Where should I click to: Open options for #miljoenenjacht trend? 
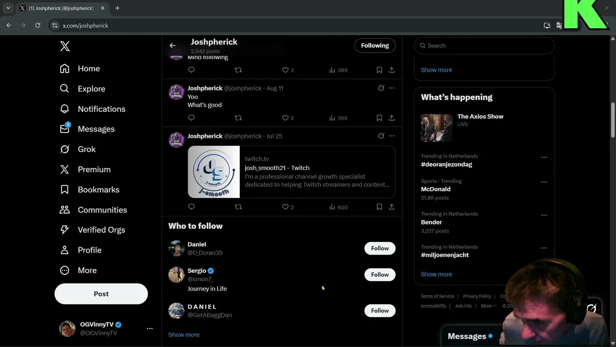(544, 248)
